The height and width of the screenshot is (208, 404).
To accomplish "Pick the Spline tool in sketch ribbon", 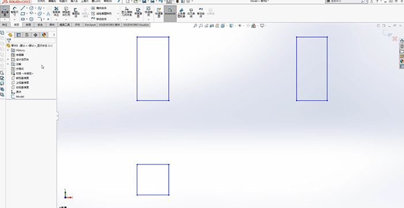I will [x=39, y=8].
